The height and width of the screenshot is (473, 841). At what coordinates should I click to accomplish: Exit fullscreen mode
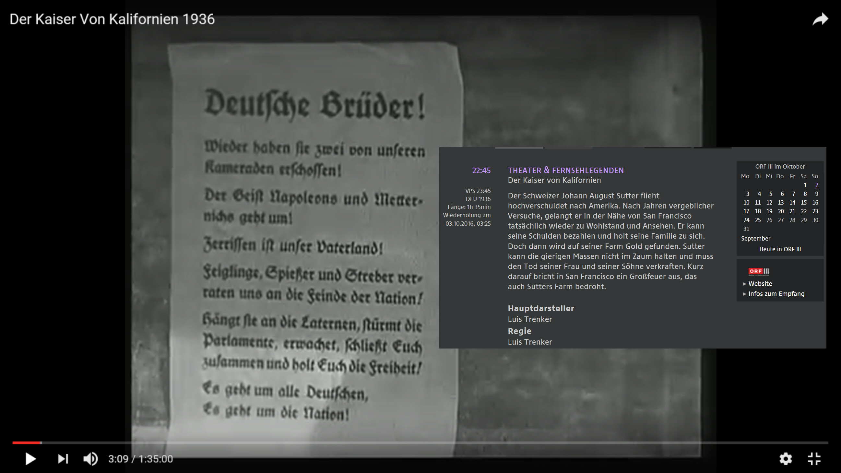[x=814, y=459]
